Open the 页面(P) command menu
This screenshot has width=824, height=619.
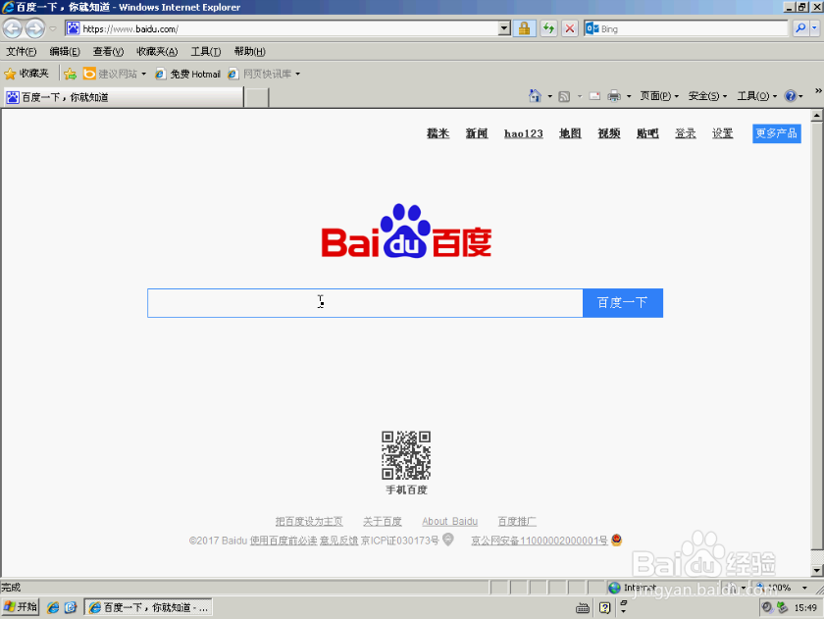point(659,96)
